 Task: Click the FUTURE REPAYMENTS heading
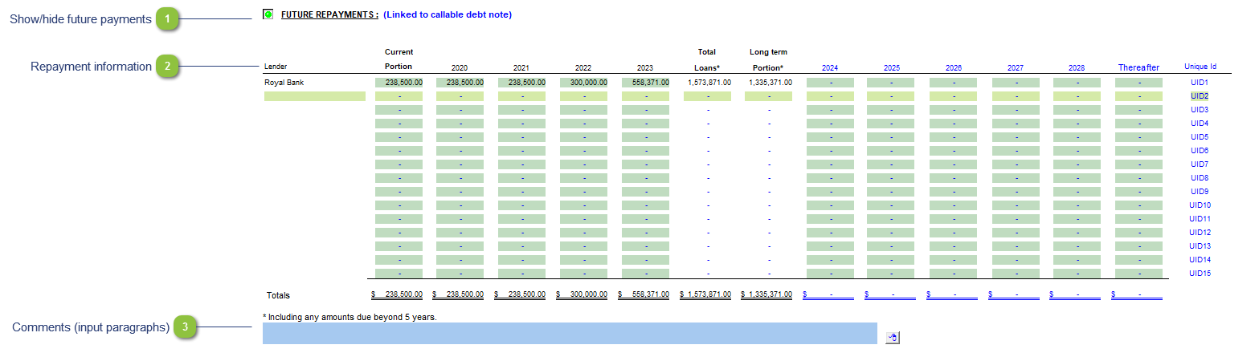click(x=329, y=14)
